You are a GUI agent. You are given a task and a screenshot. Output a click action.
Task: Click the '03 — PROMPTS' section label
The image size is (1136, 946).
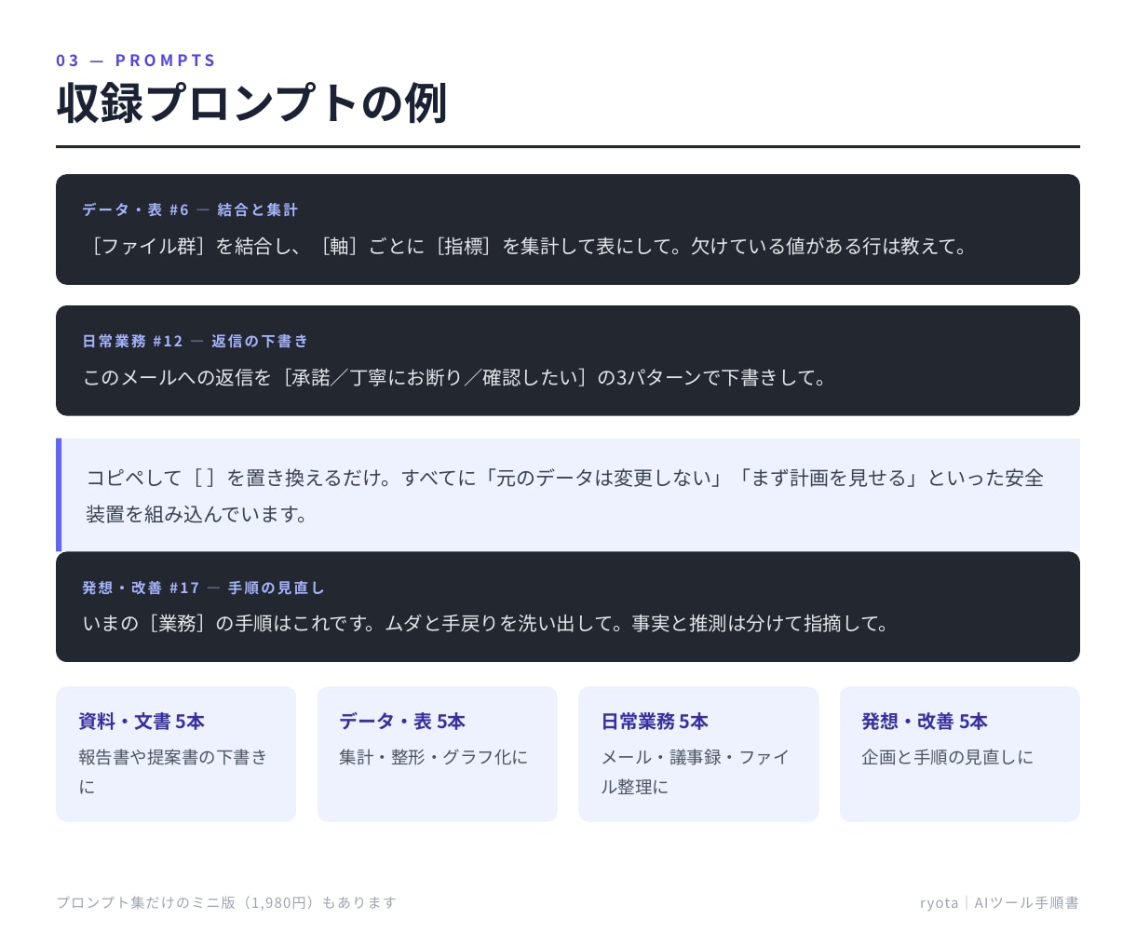tap(136, 61)
